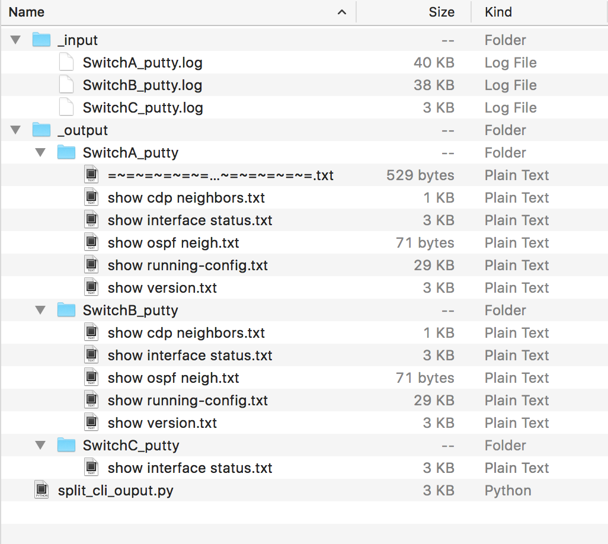Screen dimensions: 608x544
Task: Click the 38 KB size value
Action: click(x=434, y=85)
